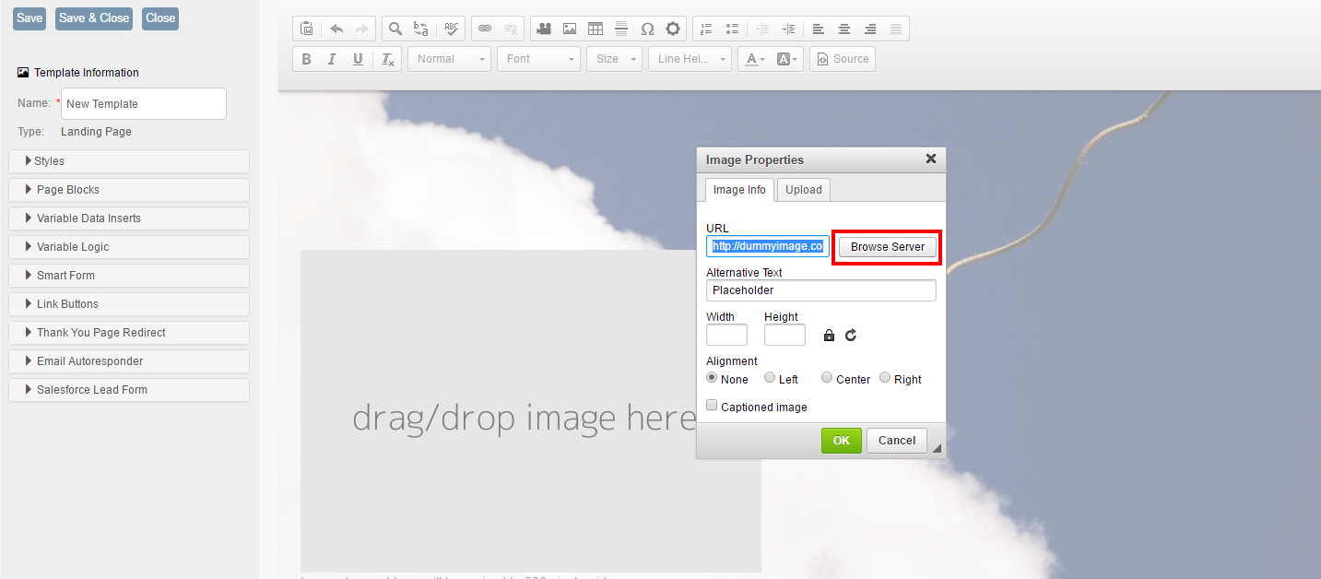This screenshot has width=1321, height=579.
Task: Open the text color picker
Action: coord(754,59)
